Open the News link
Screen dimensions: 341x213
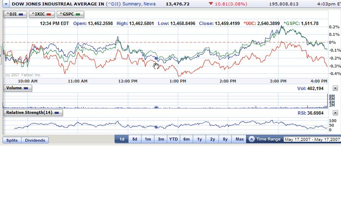[x=149, y=4]
